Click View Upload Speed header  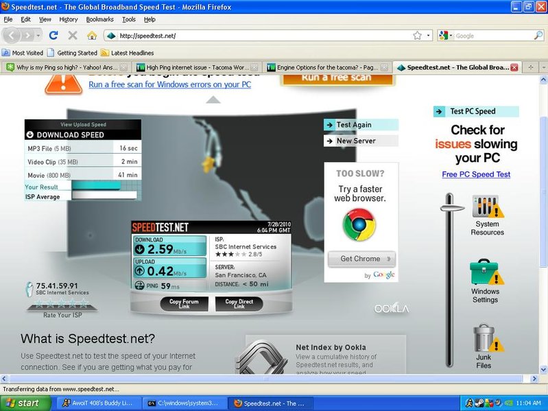(x=83, y=124)
